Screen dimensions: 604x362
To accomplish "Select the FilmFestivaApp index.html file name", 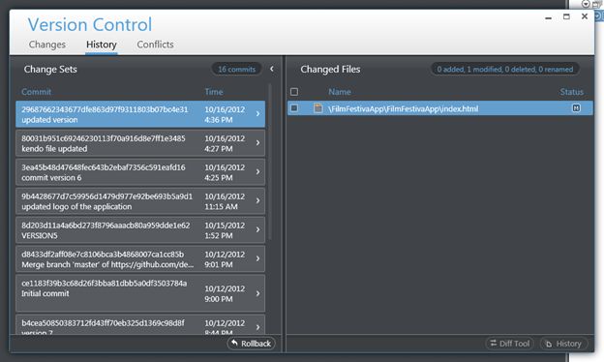I will [x=404, y=109].
